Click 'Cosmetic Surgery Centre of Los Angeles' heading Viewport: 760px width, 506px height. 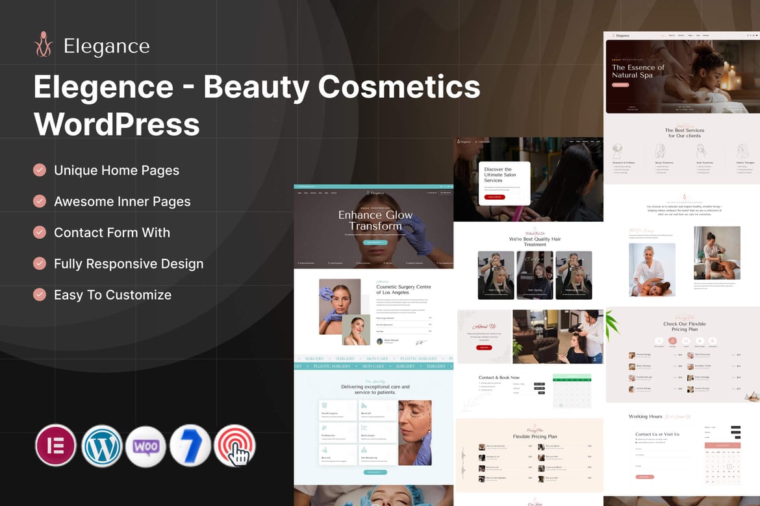tap(403, 289)
